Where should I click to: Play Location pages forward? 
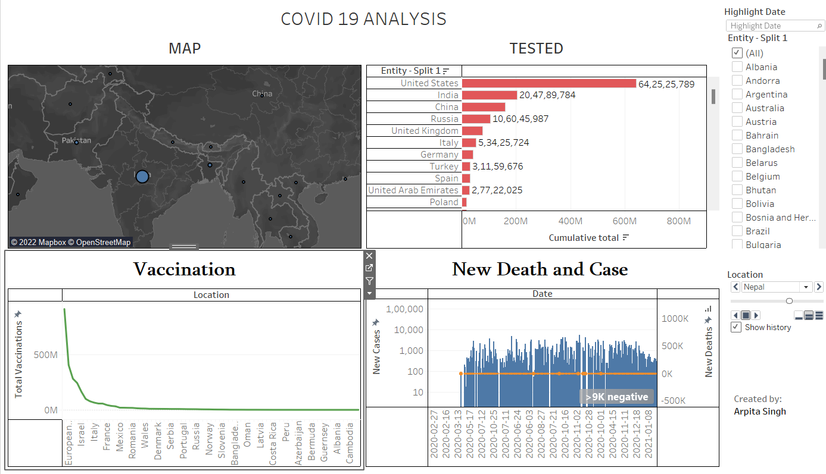coord(756,315)
